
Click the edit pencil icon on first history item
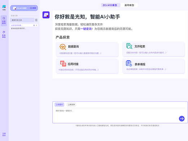coord(34,25)
